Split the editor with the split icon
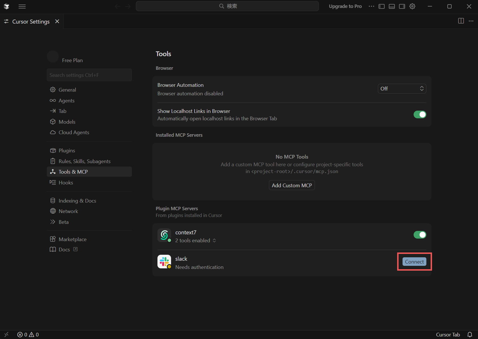 coord(461,21)
